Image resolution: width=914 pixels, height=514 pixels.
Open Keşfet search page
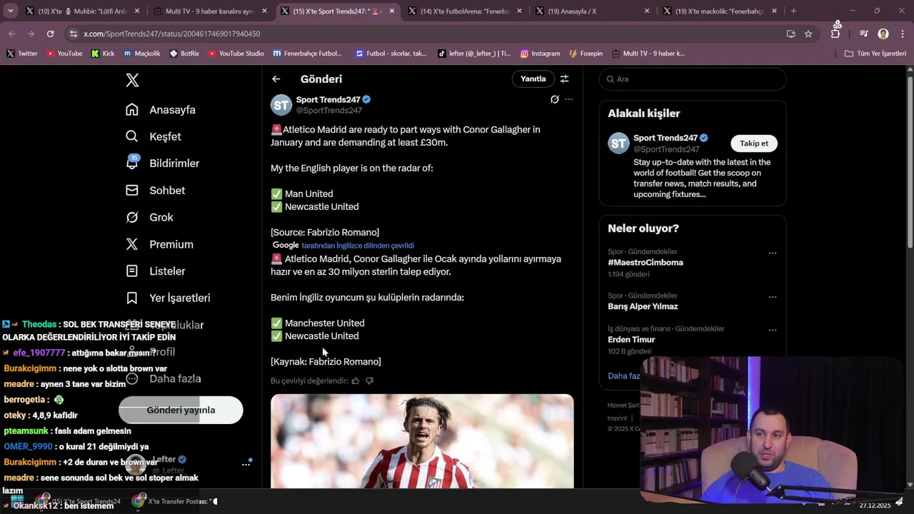coord(154,136)
